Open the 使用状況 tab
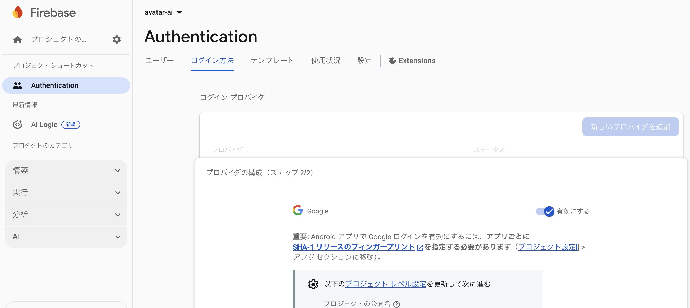 (326, 61)
